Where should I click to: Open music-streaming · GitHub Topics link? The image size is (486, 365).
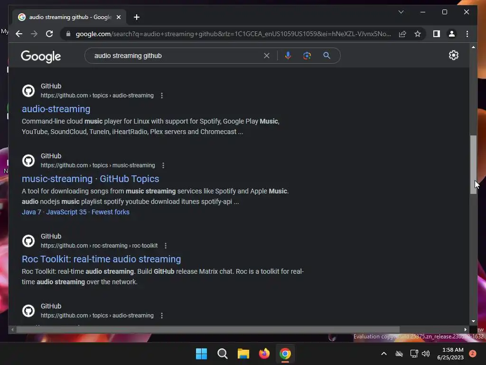[91, 179]
